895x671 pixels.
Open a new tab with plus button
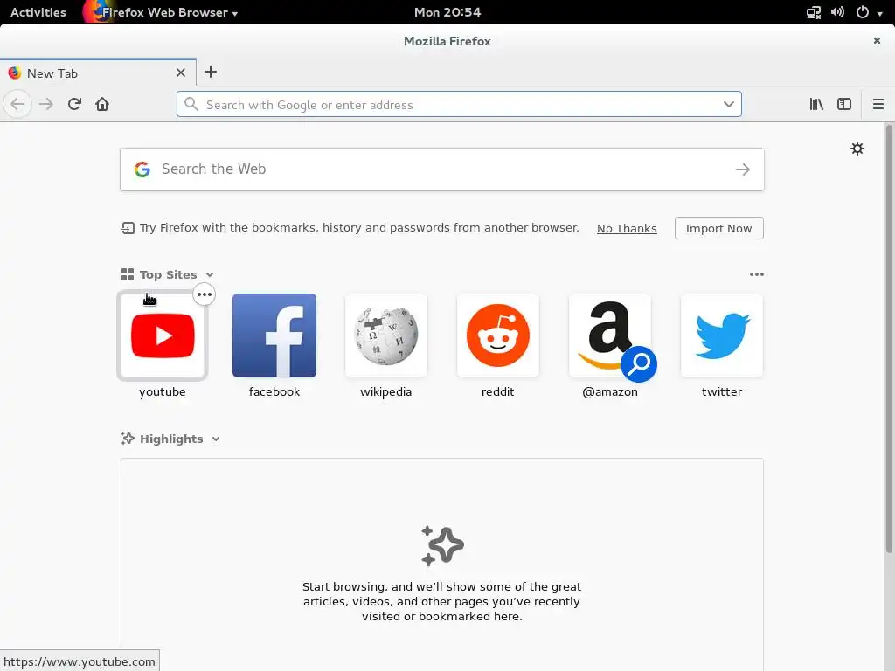211,72
